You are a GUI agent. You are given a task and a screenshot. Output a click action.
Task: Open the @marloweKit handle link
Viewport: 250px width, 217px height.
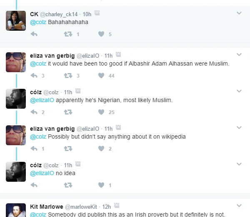[81, 207]
